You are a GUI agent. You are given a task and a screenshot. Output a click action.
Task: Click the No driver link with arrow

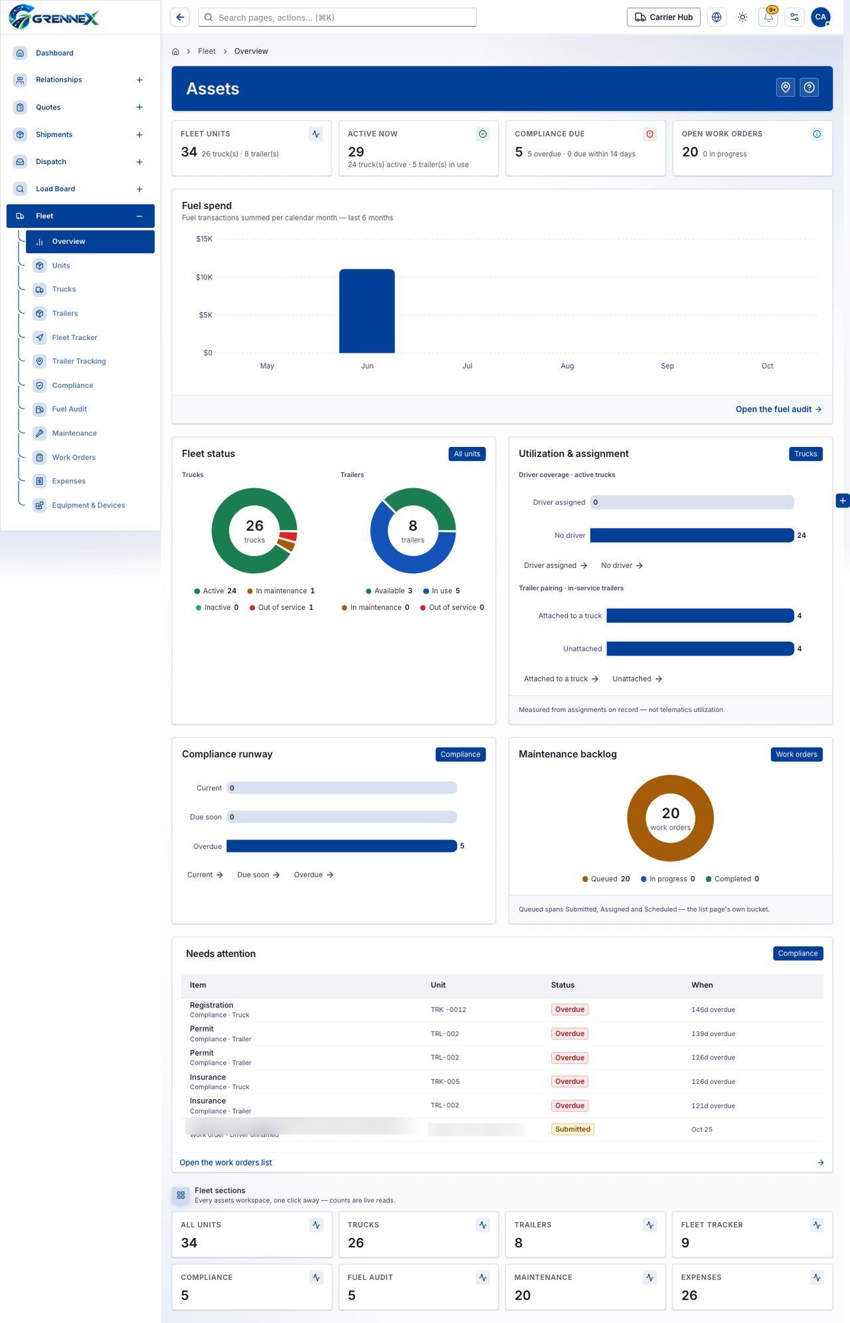pos(622,566)
